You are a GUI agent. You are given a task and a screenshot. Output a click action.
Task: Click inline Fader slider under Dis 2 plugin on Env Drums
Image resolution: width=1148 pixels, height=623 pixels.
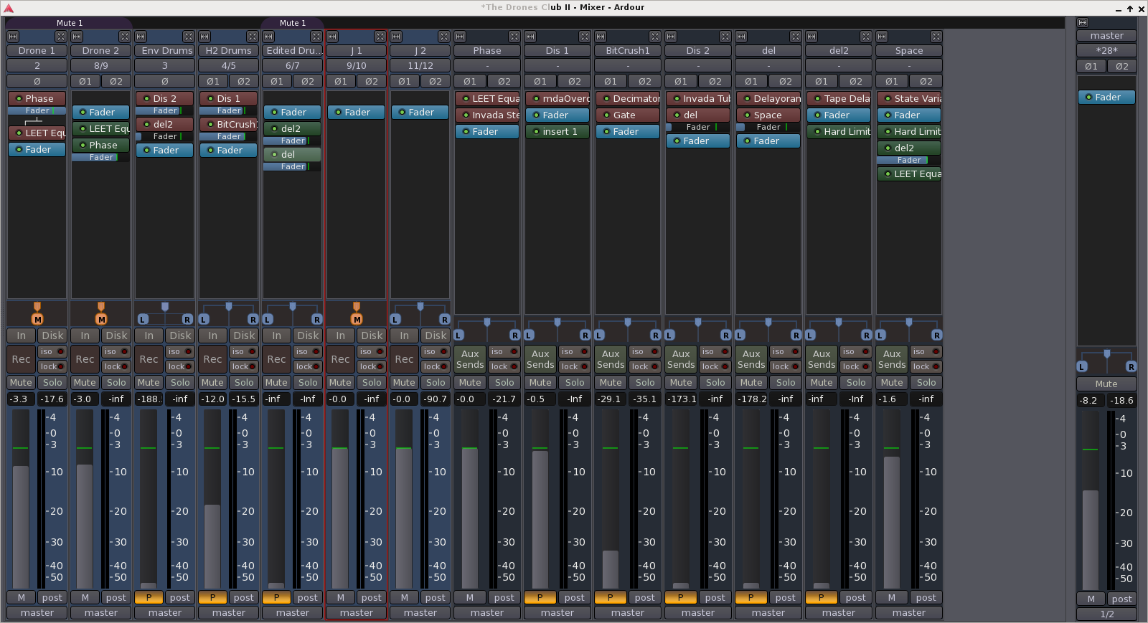coord(164,111)
